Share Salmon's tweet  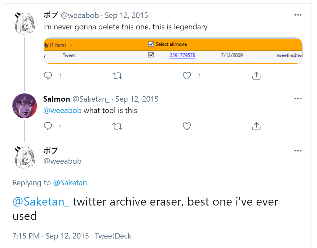(x=256, y=126)
